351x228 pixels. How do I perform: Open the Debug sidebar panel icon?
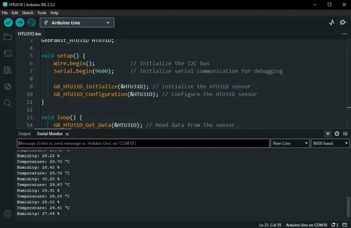point(8,87)
